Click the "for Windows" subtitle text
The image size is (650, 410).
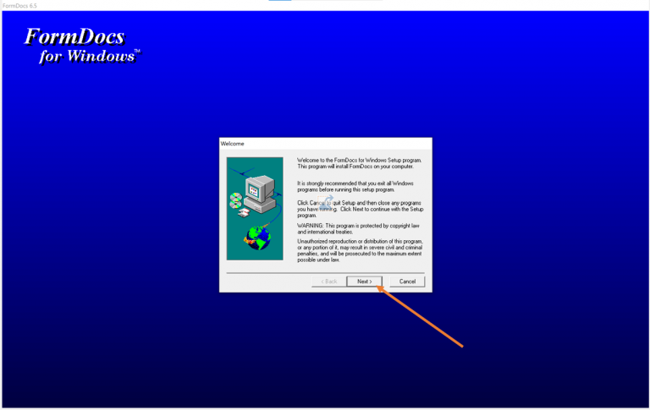86,57
